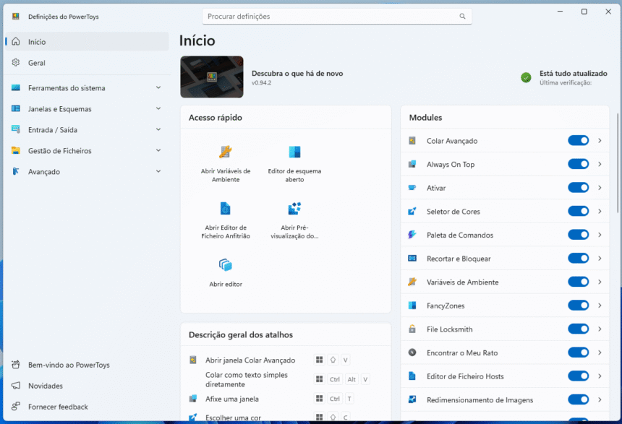Disable the Colar Avançado toggle
The image size is (622, 424).
click(x=578, y=141)
